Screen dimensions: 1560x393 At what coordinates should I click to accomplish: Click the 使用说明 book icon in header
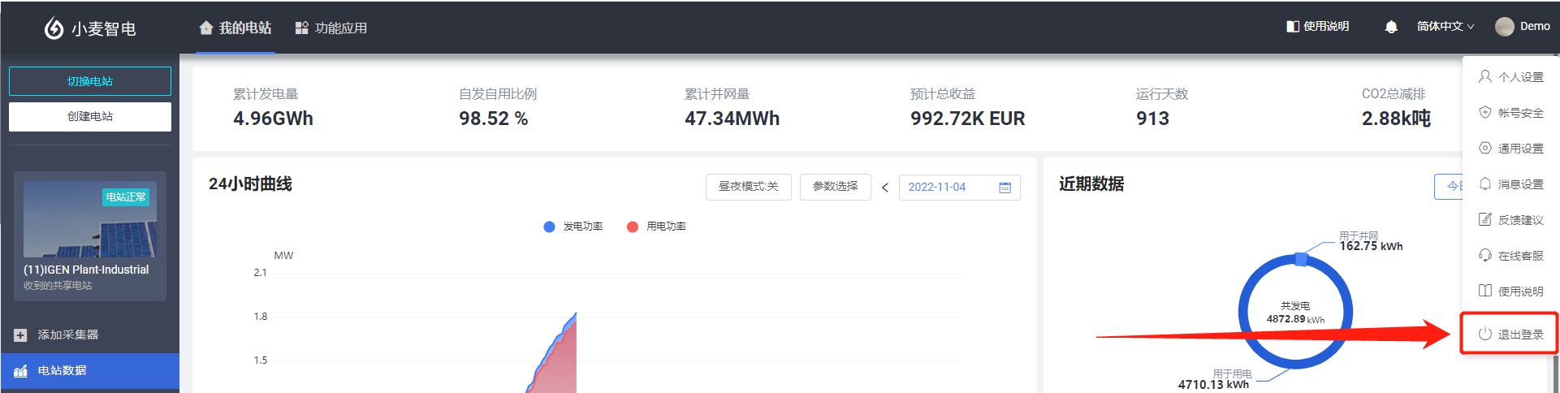[1293, 27]
